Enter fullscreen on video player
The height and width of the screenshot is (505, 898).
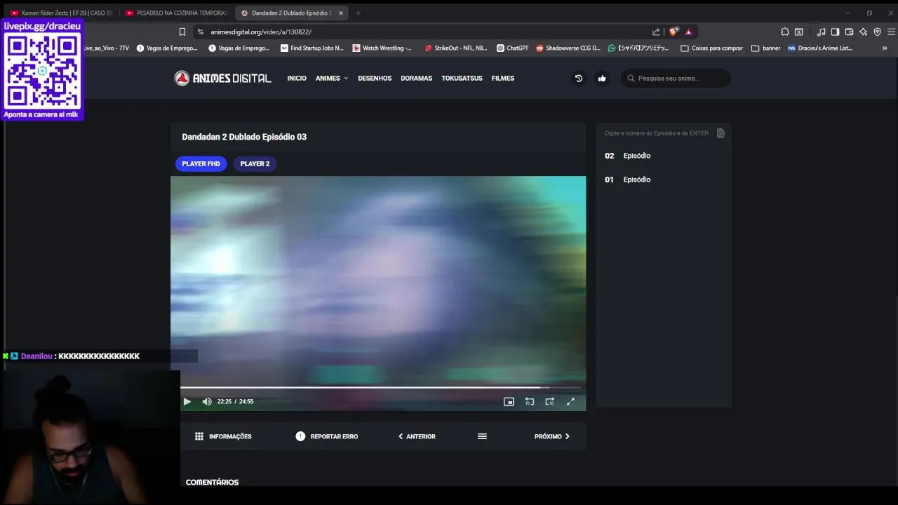point(570,402)
